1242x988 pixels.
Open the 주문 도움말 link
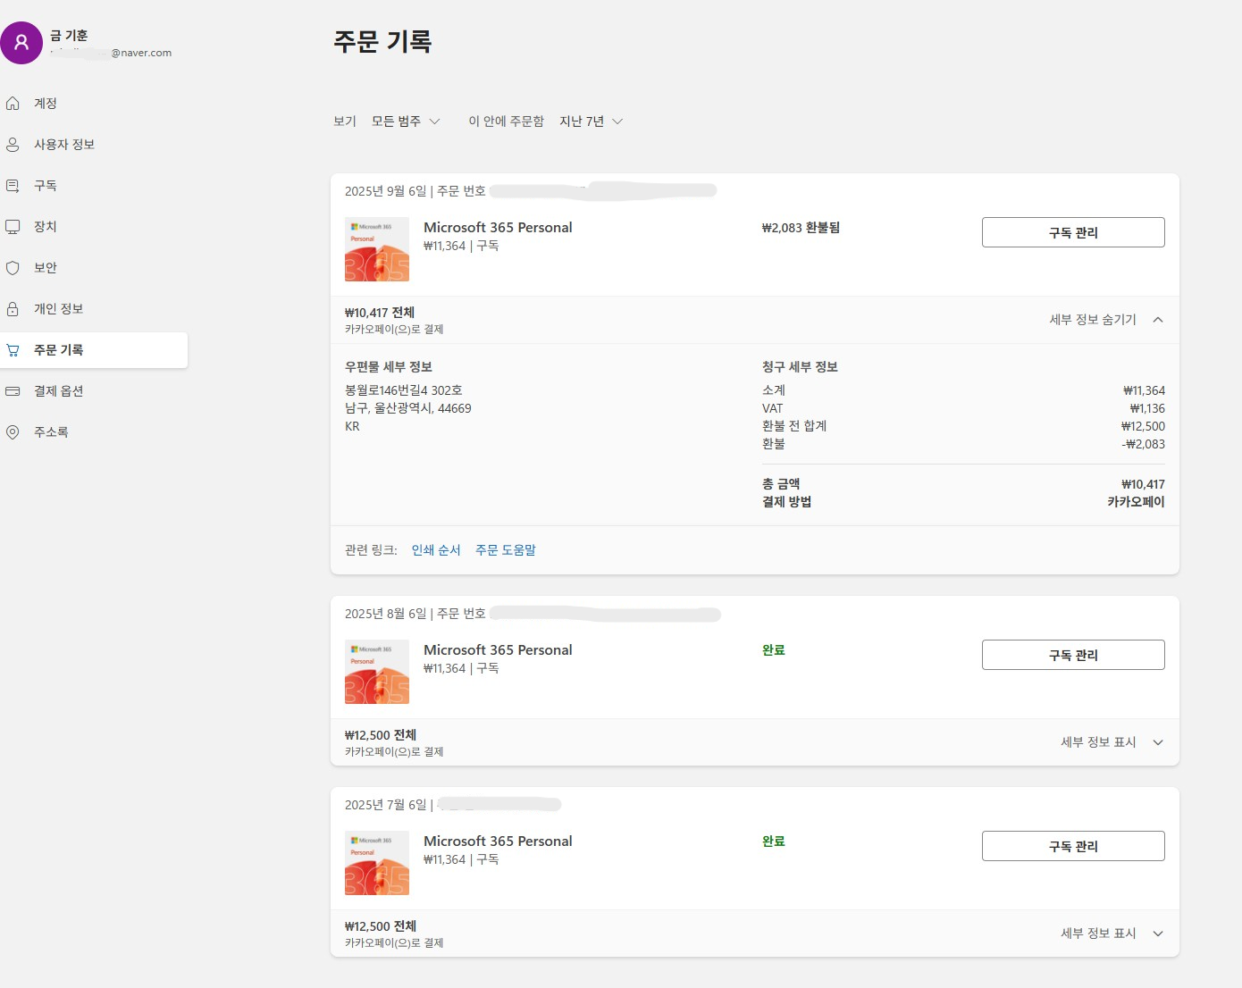(x=506, y=550)
